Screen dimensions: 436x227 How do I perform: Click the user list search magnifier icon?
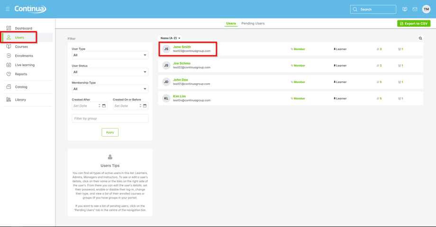pyautogui.click(x=420, y=38)
